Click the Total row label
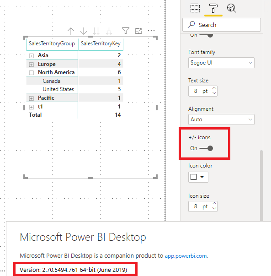The width and height of the screenshot is (271, 276). click(x=35, y=115)
